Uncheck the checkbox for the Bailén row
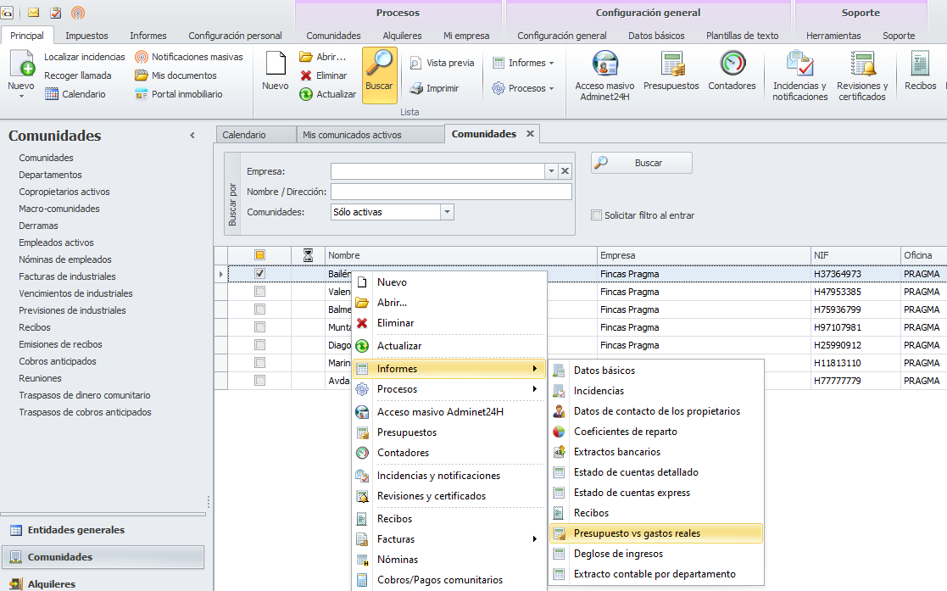Image resolution: width=947 pixels, height=591 pixels. (260, 274)
